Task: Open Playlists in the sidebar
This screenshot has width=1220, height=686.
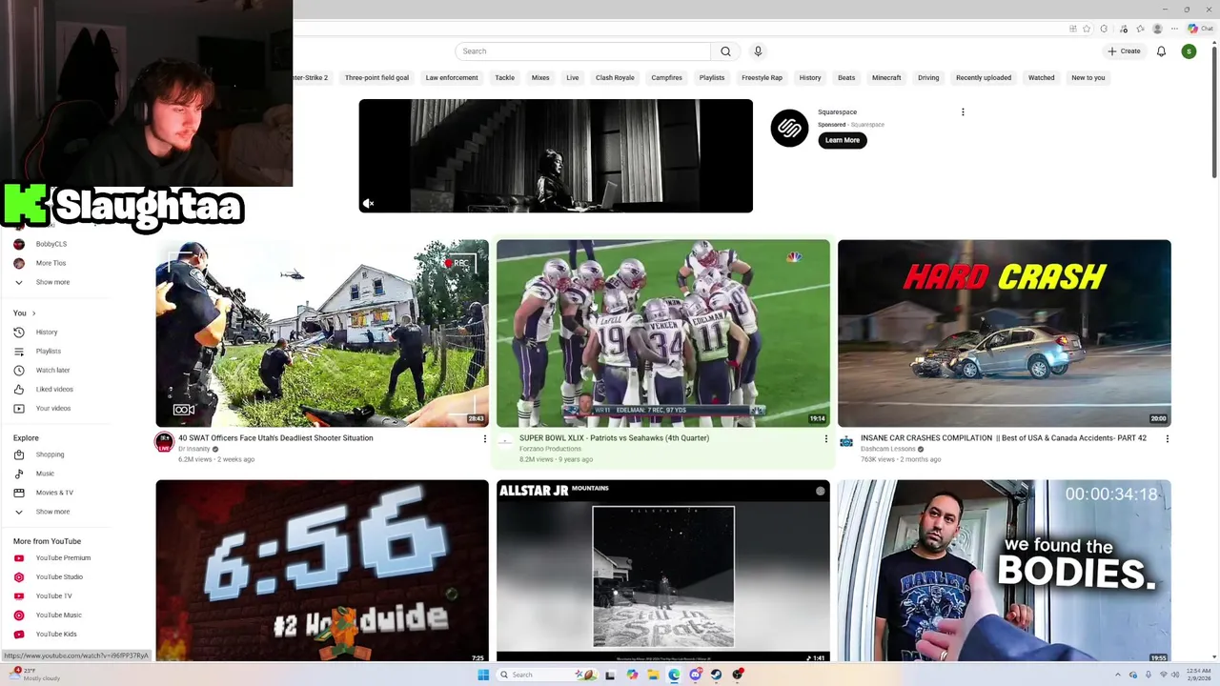Action: (48, 352)
